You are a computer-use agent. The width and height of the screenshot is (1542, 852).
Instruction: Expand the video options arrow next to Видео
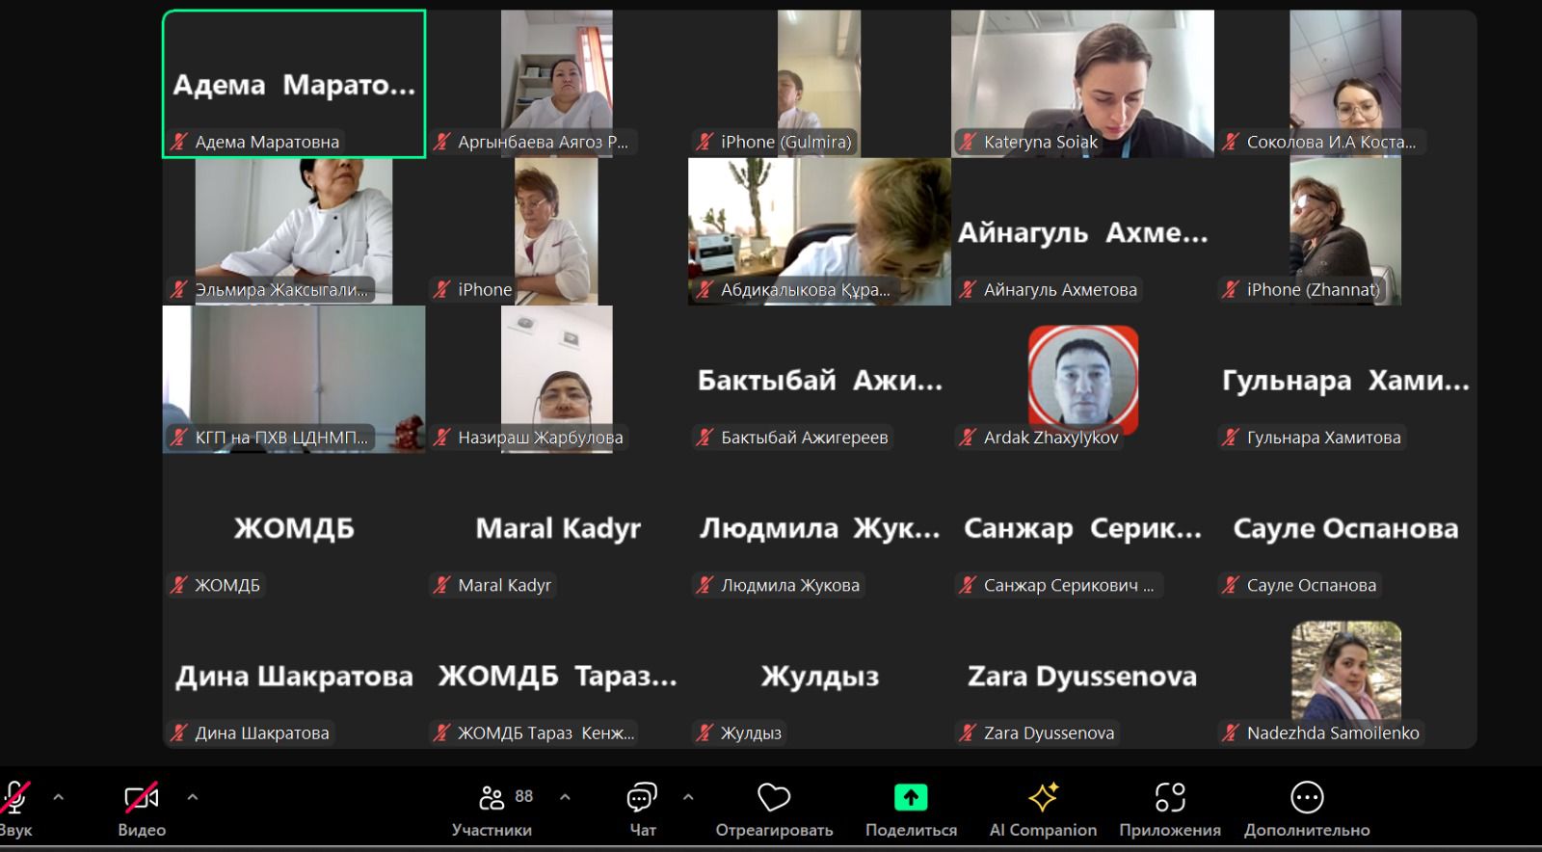coord(192,797)
